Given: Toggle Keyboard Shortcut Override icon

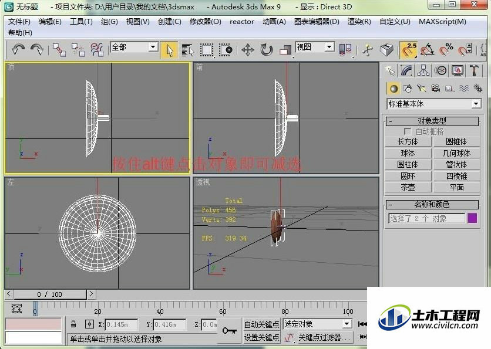Looking at the screenshot, I should (x=386, y=50).
